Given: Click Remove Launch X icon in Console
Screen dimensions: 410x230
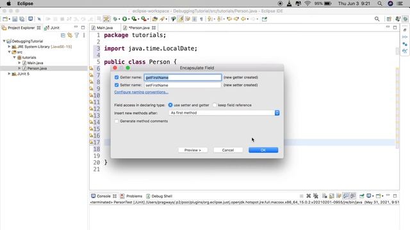Looking at the screenshot, I should pyautogui.click(x=309, y=196).
